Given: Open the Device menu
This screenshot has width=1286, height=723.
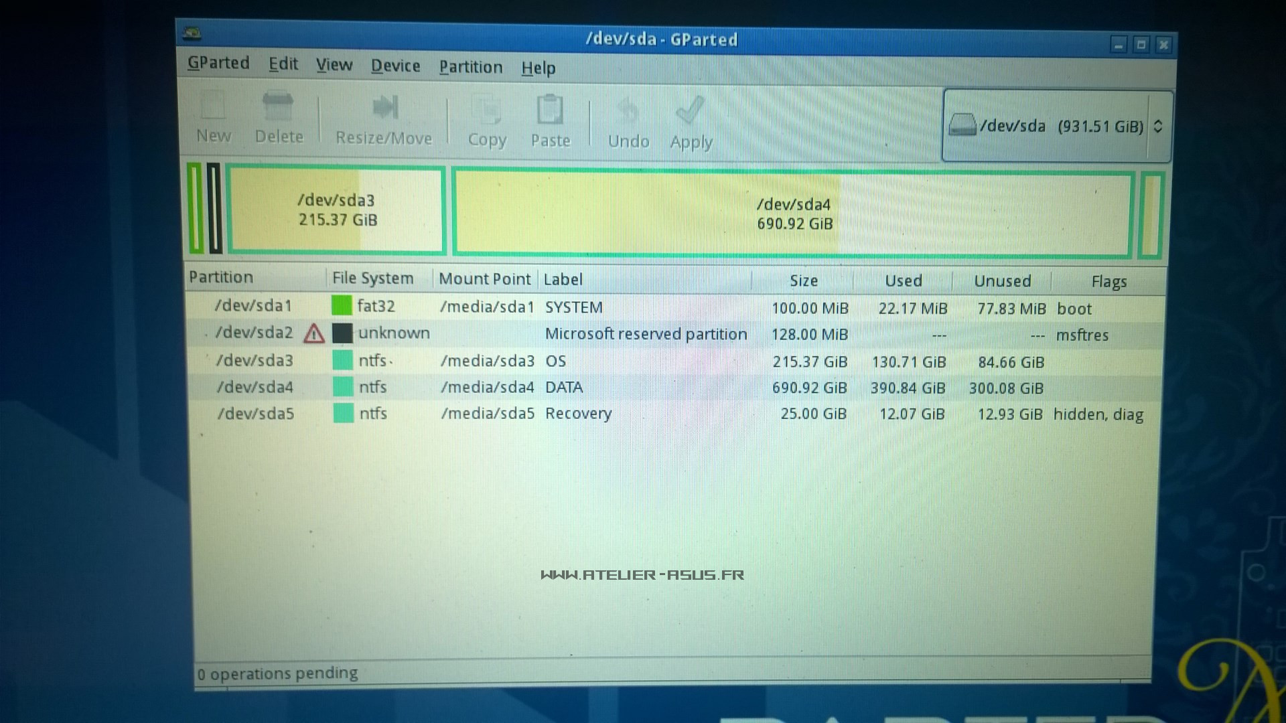Looking at the screenshot, I should [x=395, y=66].
